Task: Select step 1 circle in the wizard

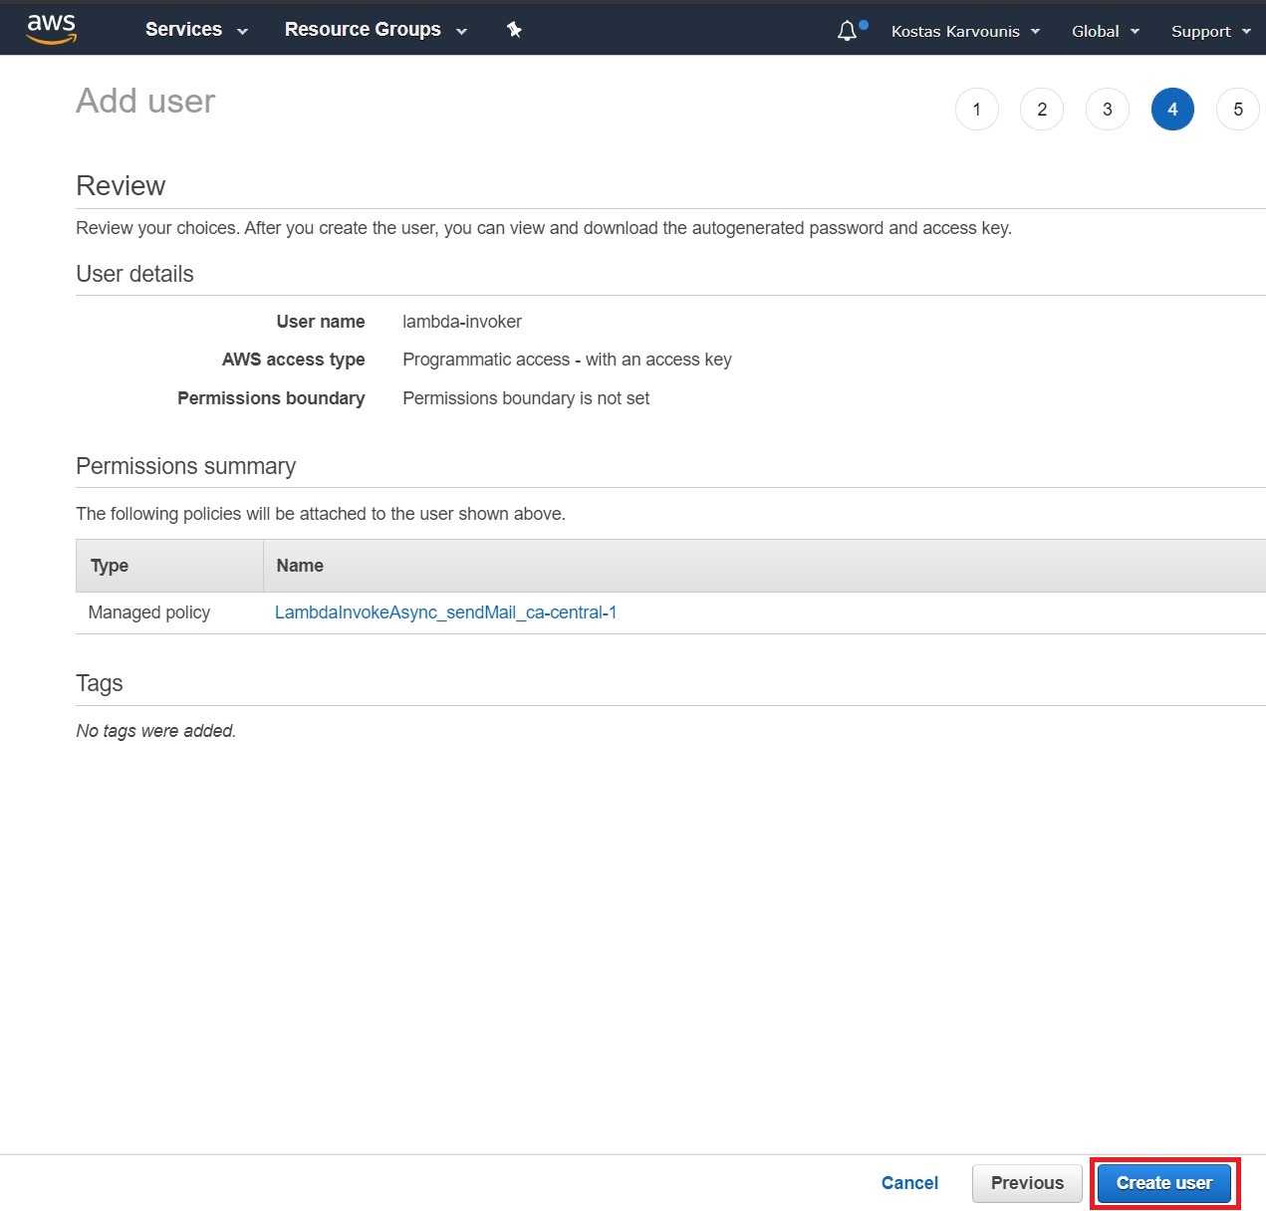Action: point(976,109)
